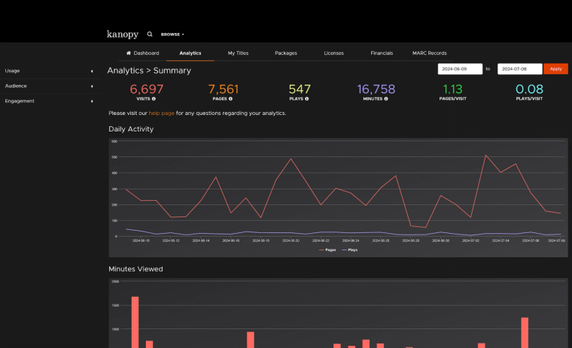Image resolution: width=572 pixels, height=348 pixels.
Task: Click the info icon next to Plays
Action: coord(307,98)
